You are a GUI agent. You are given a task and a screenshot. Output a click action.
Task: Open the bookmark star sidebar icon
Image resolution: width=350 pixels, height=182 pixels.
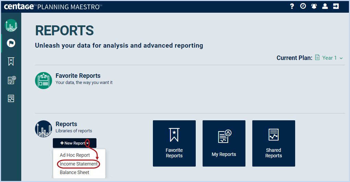(11, 61)
